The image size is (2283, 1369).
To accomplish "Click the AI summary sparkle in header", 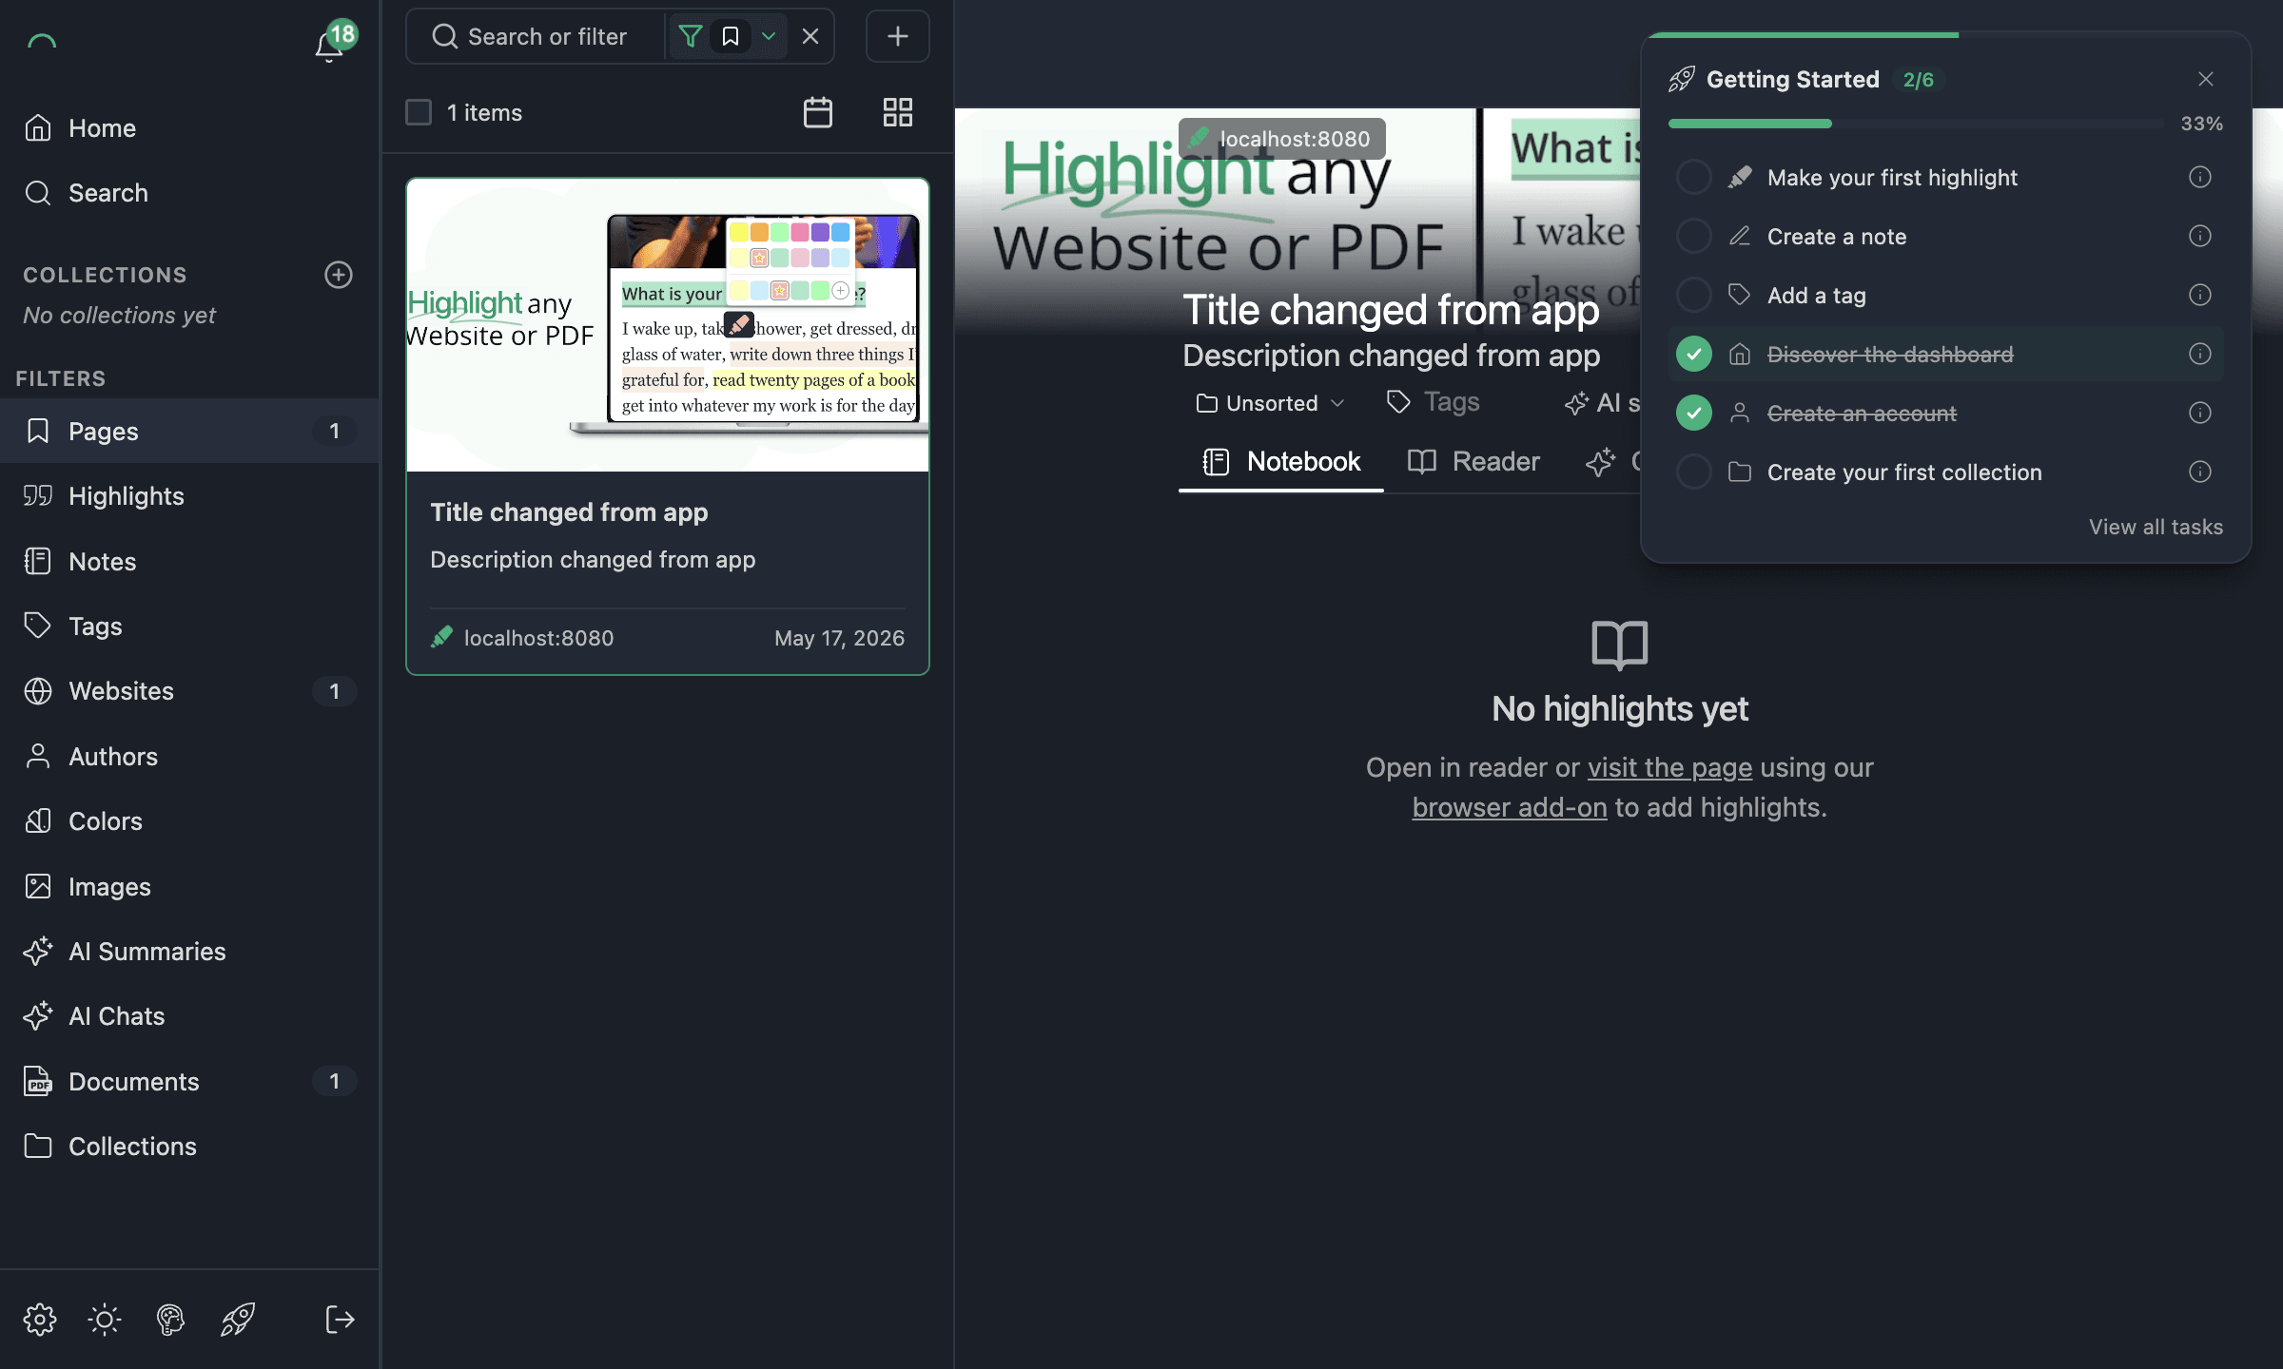I will pos(1576,403).
